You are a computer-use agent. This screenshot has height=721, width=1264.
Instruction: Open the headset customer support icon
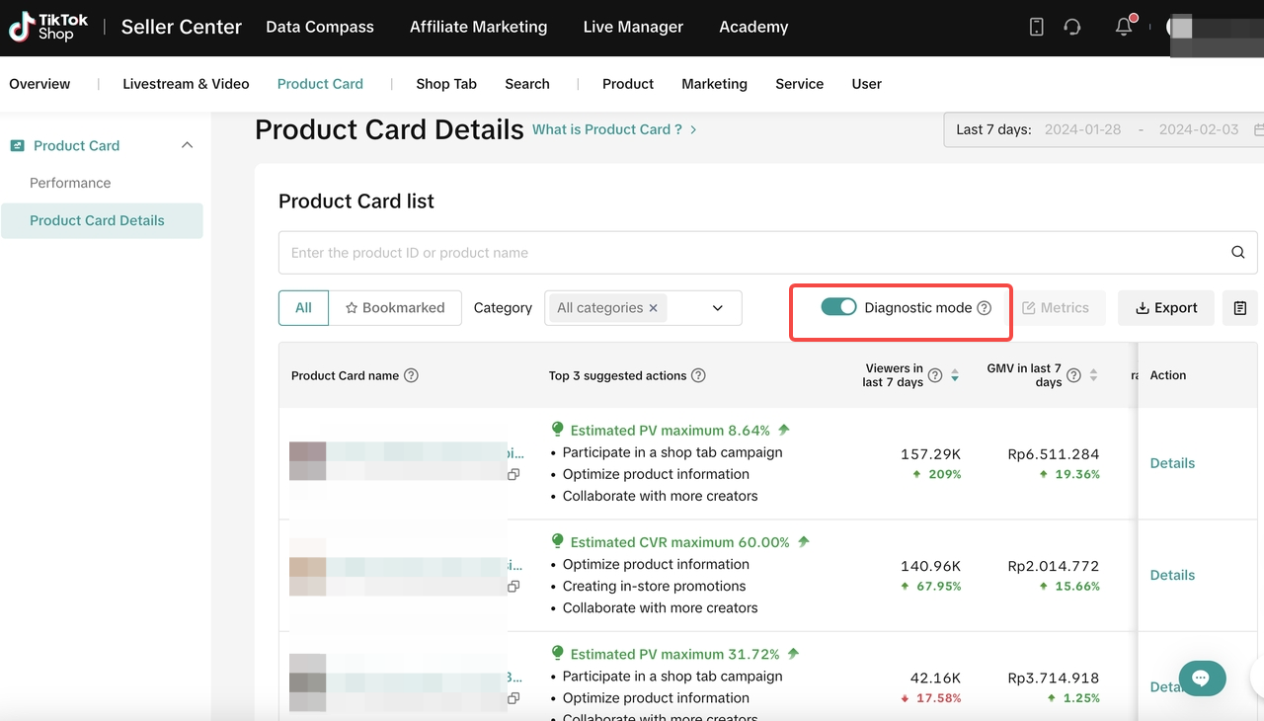(1072, 28)
